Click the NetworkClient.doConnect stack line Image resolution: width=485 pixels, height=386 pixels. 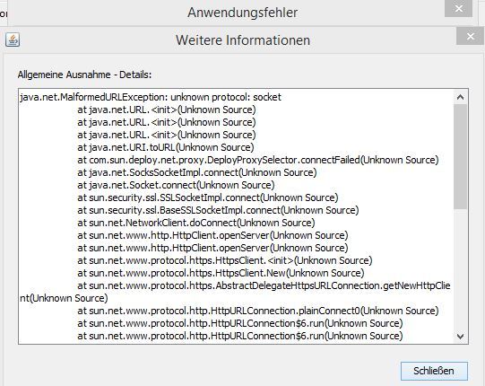click(x=196, y=223)
